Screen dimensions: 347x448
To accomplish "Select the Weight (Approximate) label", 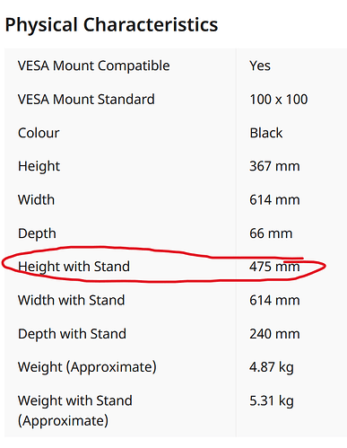I will (87, 367).
